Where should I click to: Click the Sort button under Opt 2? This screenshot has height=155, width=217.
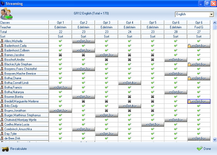point(83,37)
